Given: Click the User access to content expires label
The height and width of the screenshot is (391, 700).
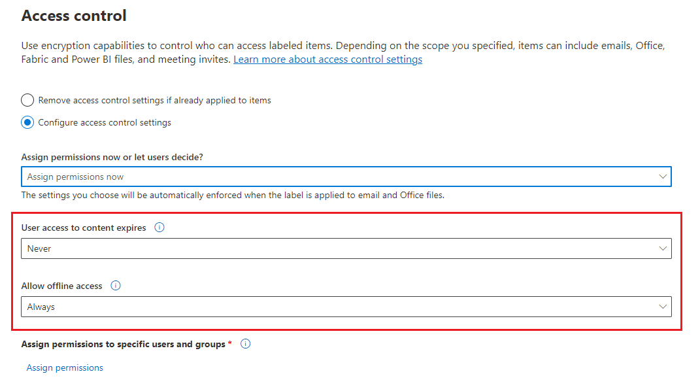Looking at the screenshot, I should coord(84,228).
